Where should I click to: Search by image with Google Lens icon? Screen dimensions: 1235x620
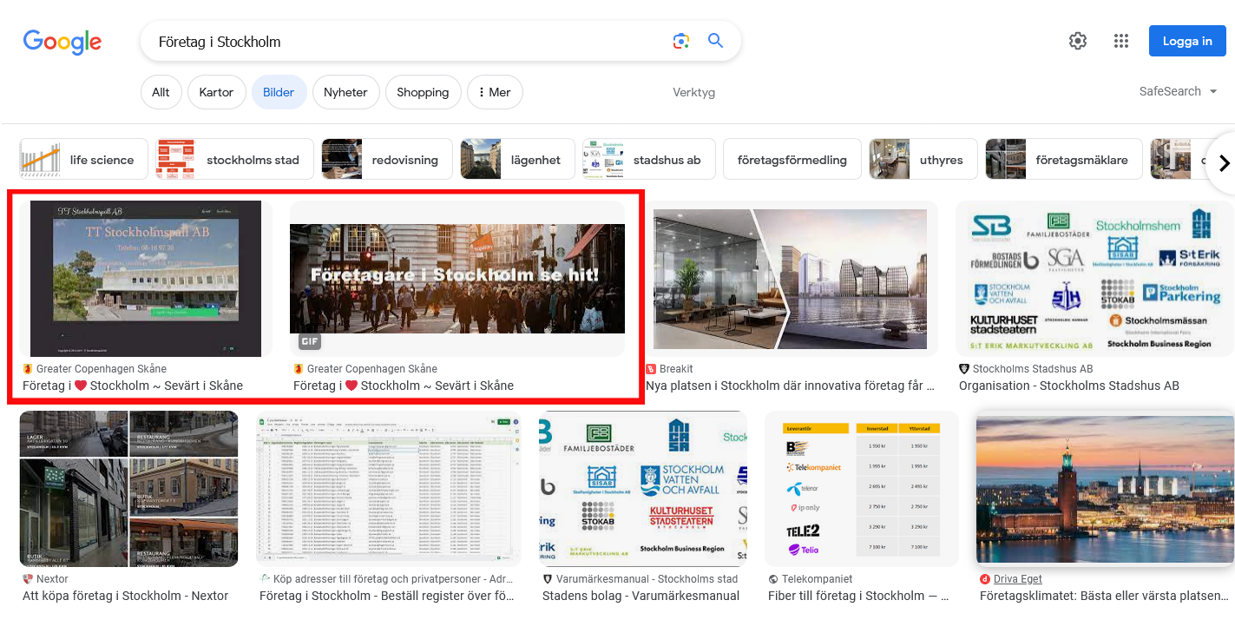pyautogui.click(x=681, y=41)
